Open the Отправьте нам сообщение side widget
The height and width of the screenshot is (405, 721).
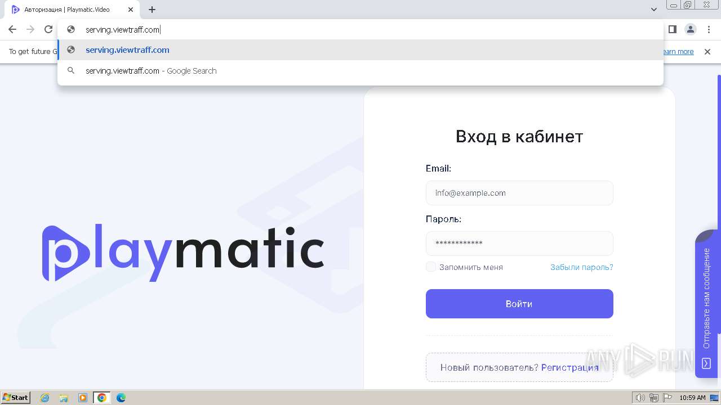706,304
